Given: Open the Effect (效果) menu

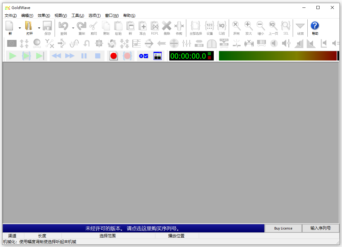Looking at the screenshot, I should pyautogui.click(x=44, y=16).
